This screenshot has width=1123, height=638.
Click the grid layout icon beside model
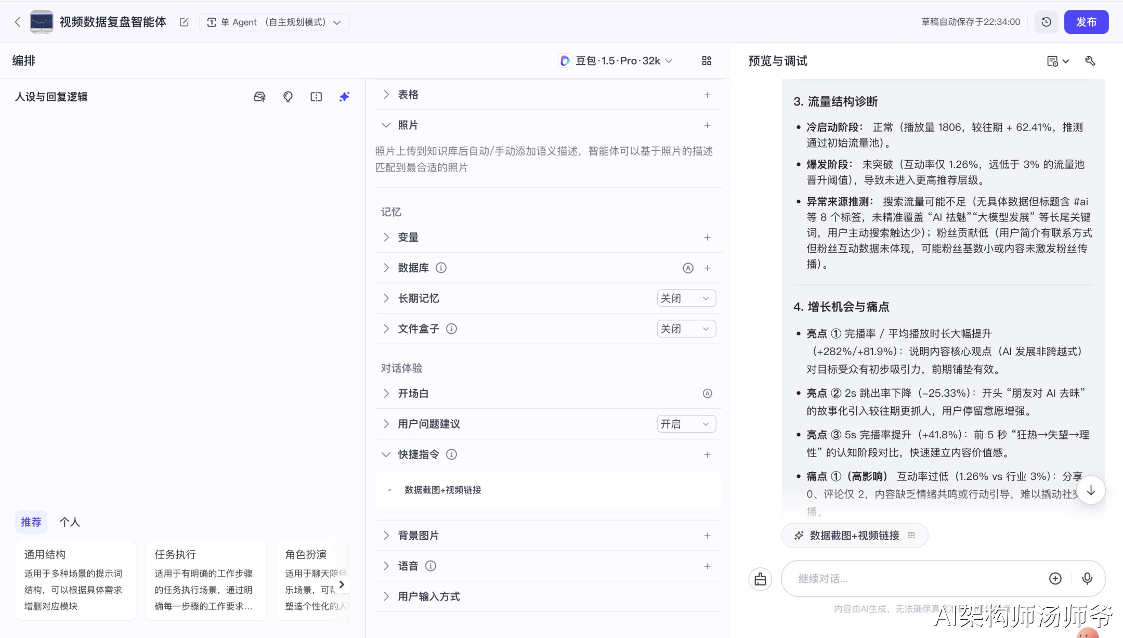707,61
